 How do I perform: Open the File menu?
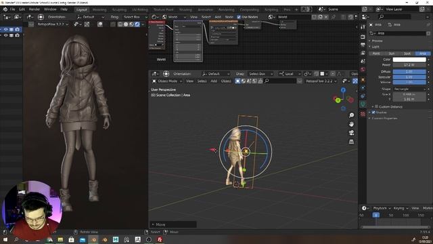point(12,9)
